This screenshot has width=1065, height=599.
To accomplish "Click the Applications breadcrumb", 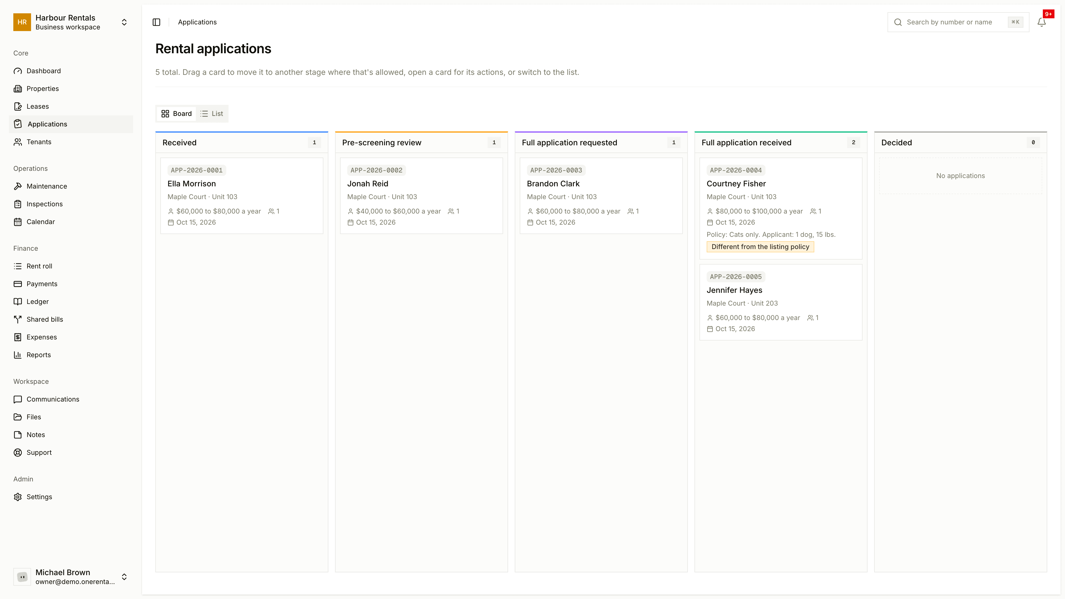I will 197,22.
